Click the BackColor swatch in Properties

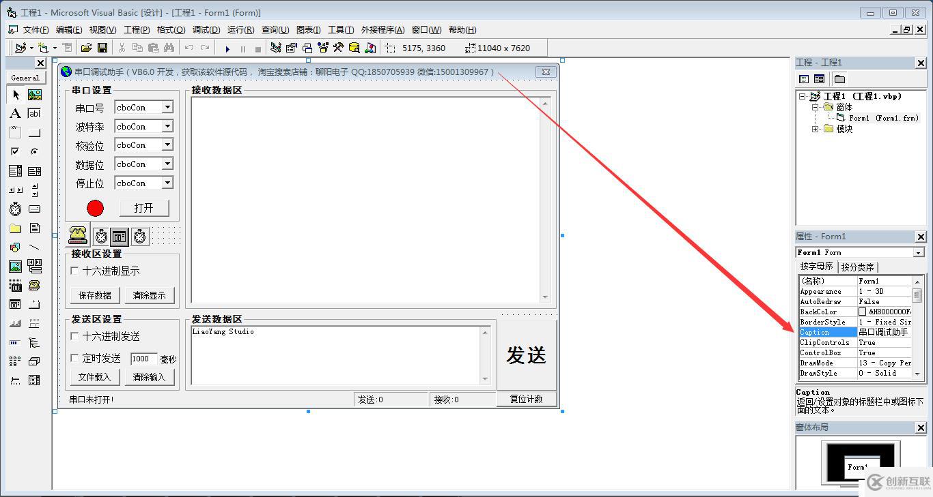[863, 311]
